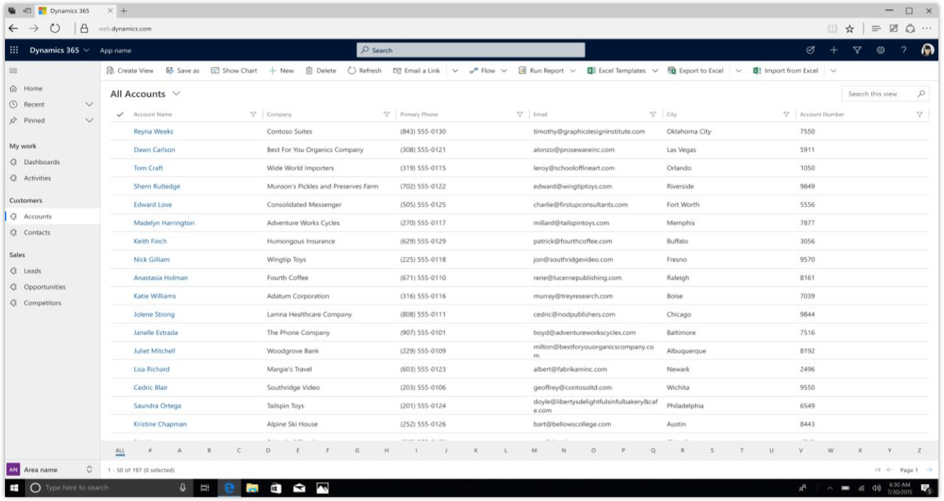The image size is (944, 501).
Task: Toggle the select-all checkmark in grid header
Action: pos(120,115)
